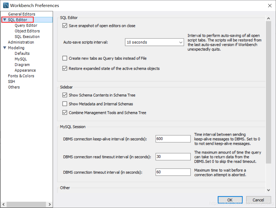Screen dimensions: 276x208
Task: Click the keep-alive interval field showing 600
Action: click(x=173, y=139)
